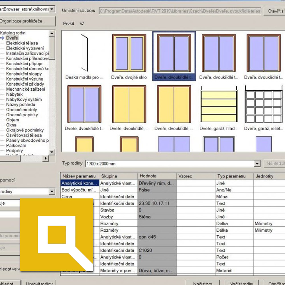The image size is (285, 285).
Task: Select Konstrukční základy category
Action: point(25,84)
